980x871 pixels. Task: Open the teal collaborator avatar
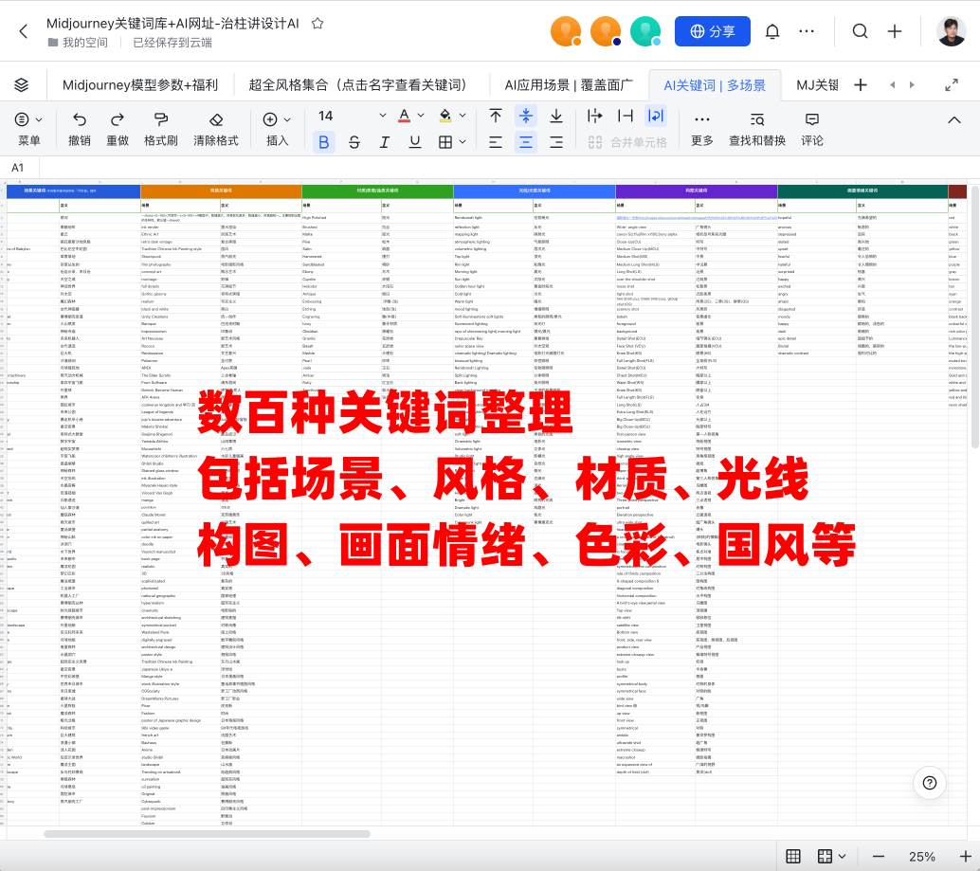(x=645, y=31)
